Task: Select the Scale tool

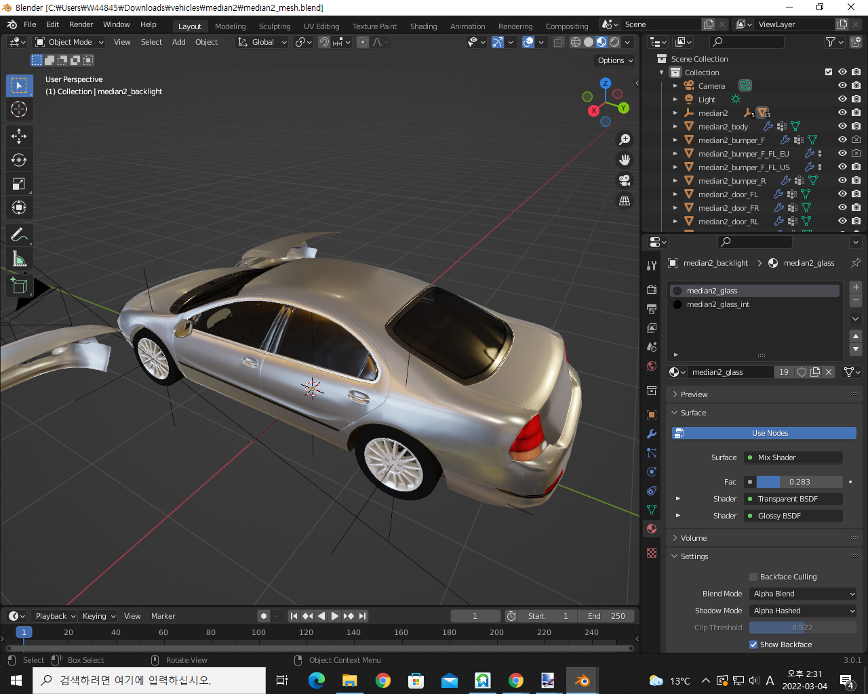Action: pos(19,184)
